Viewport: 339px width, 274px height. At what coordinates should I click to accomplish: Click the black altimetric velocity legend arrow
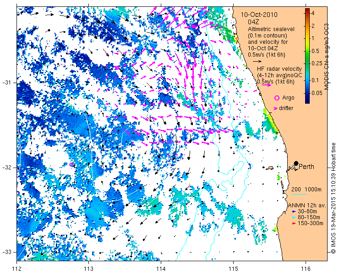click(x=257, y=62)
